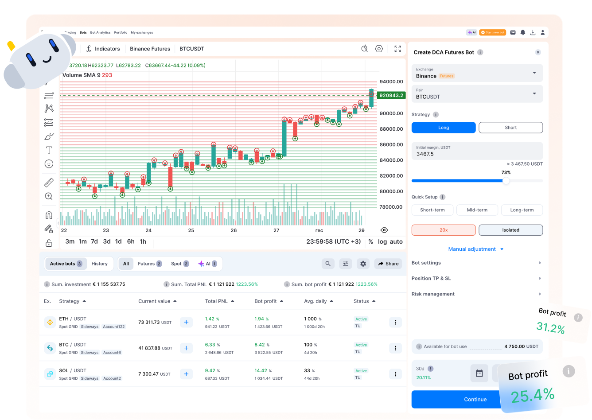Expand the Risk management section
The image size is (592, 420).
click(477, 294)
